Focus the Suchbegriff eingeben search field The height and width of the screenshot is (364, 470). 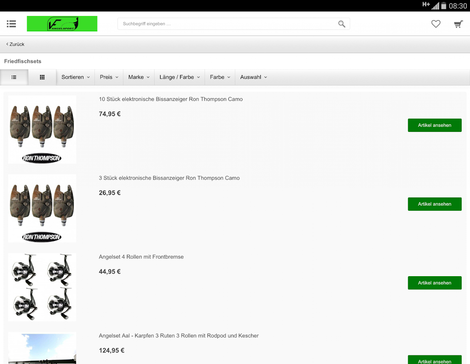[x=233, y=24]
